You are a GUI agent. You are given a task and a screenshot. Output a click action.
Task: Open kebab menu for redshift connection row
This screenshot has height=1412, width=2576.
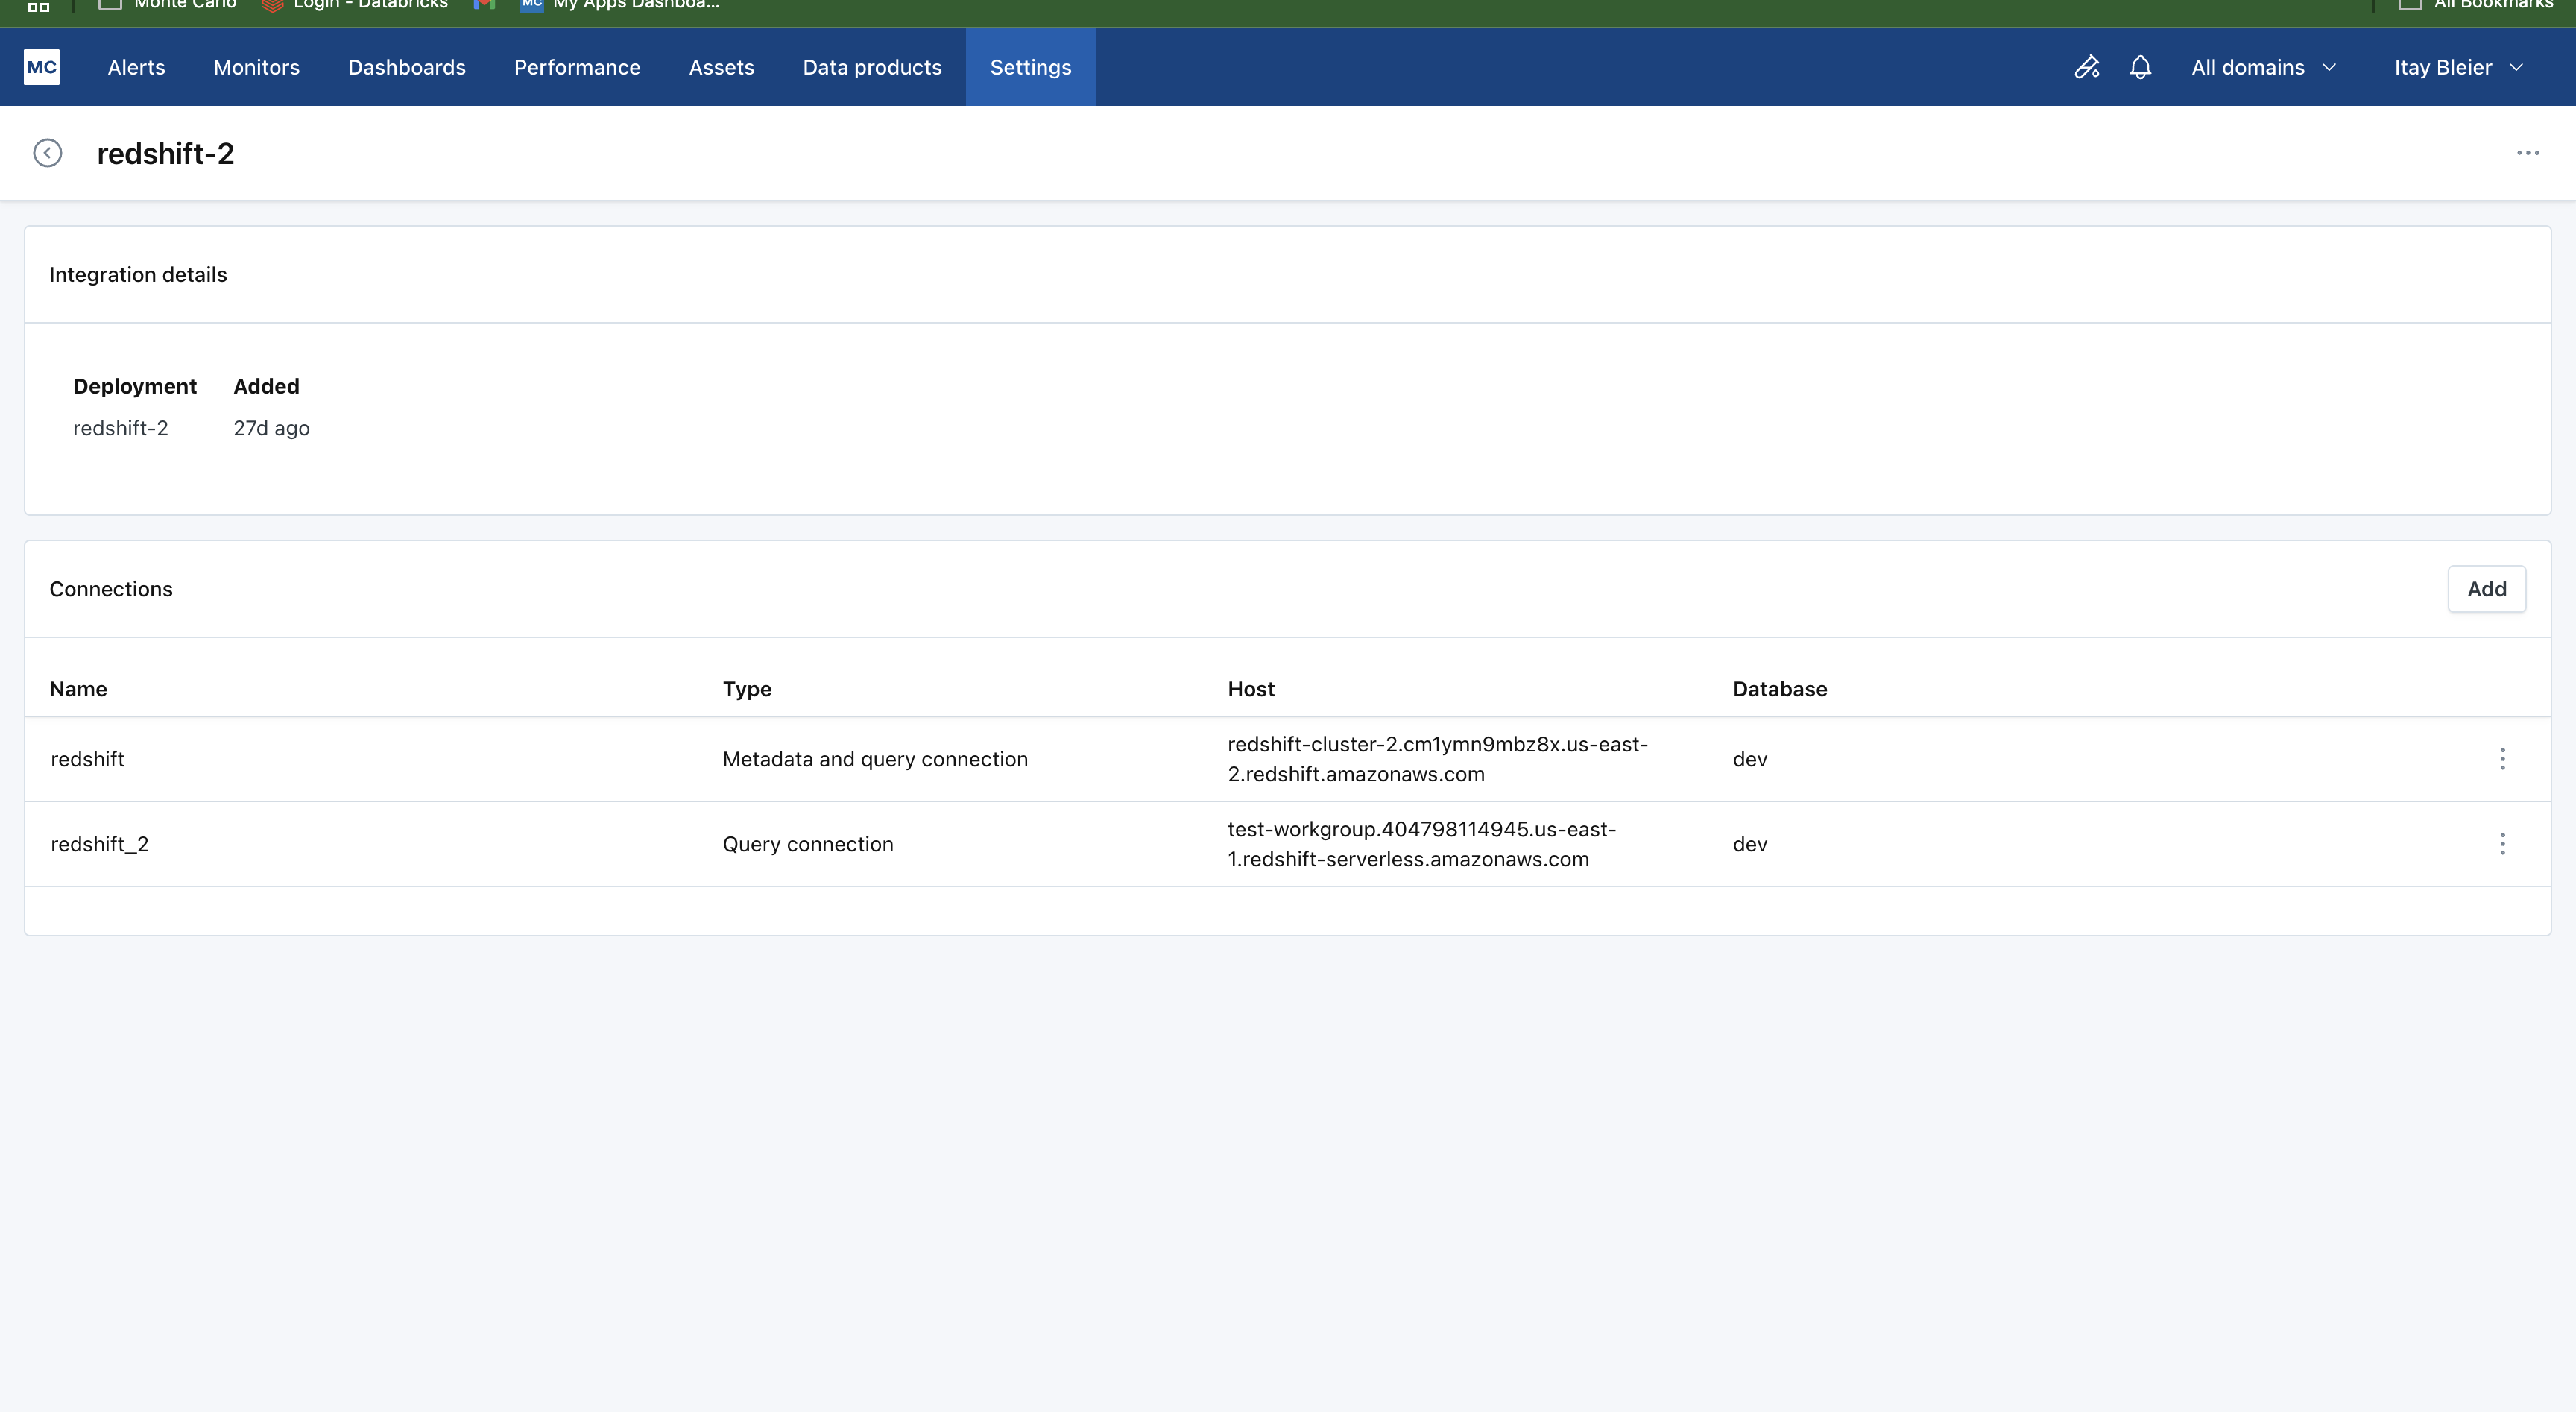(2503, 759)
